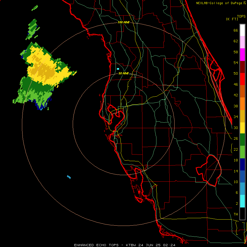Image resolution: width=247 pixels, height=247 pixels.
Task: Pick the dark orange legend swatch
Action: (x=242, y=91)
